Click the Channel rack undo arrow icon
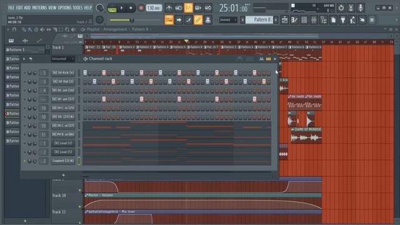This screenshot has width=400, height=225. click(x=31, y=59)
